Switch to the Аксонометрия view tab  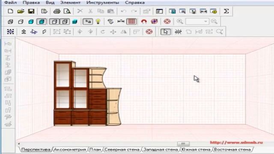(x=70, y=150)
